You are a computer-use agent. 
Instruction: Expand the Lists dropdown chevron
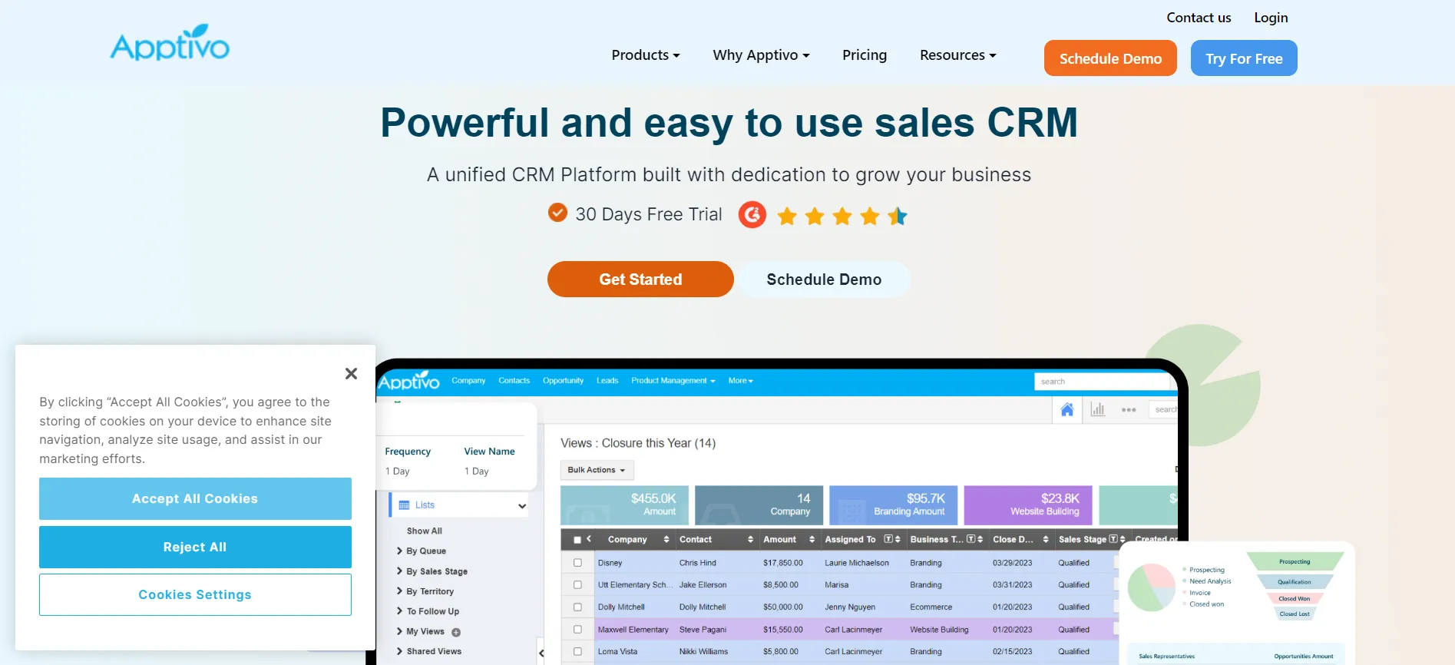522,505
